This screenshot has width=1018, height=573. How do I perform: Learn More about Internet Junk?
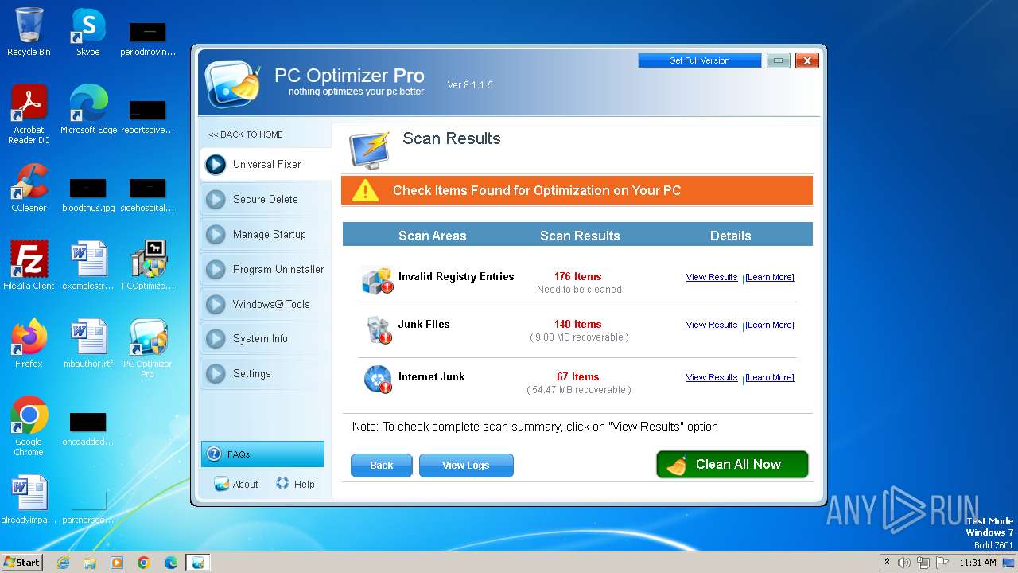(x=769, y=377)
